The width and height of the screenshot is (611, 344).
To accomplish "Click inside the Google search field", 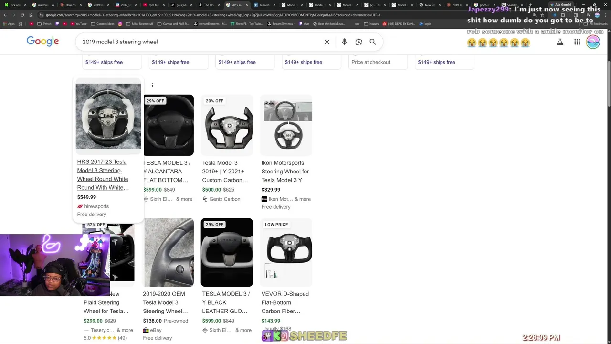I will tap(200, 42).
